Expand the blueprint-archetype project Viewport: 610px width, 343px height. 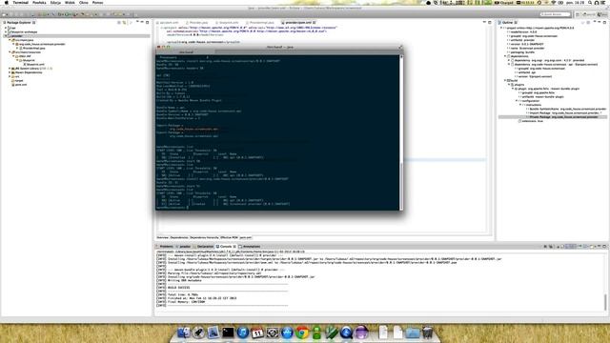[6, 31]
